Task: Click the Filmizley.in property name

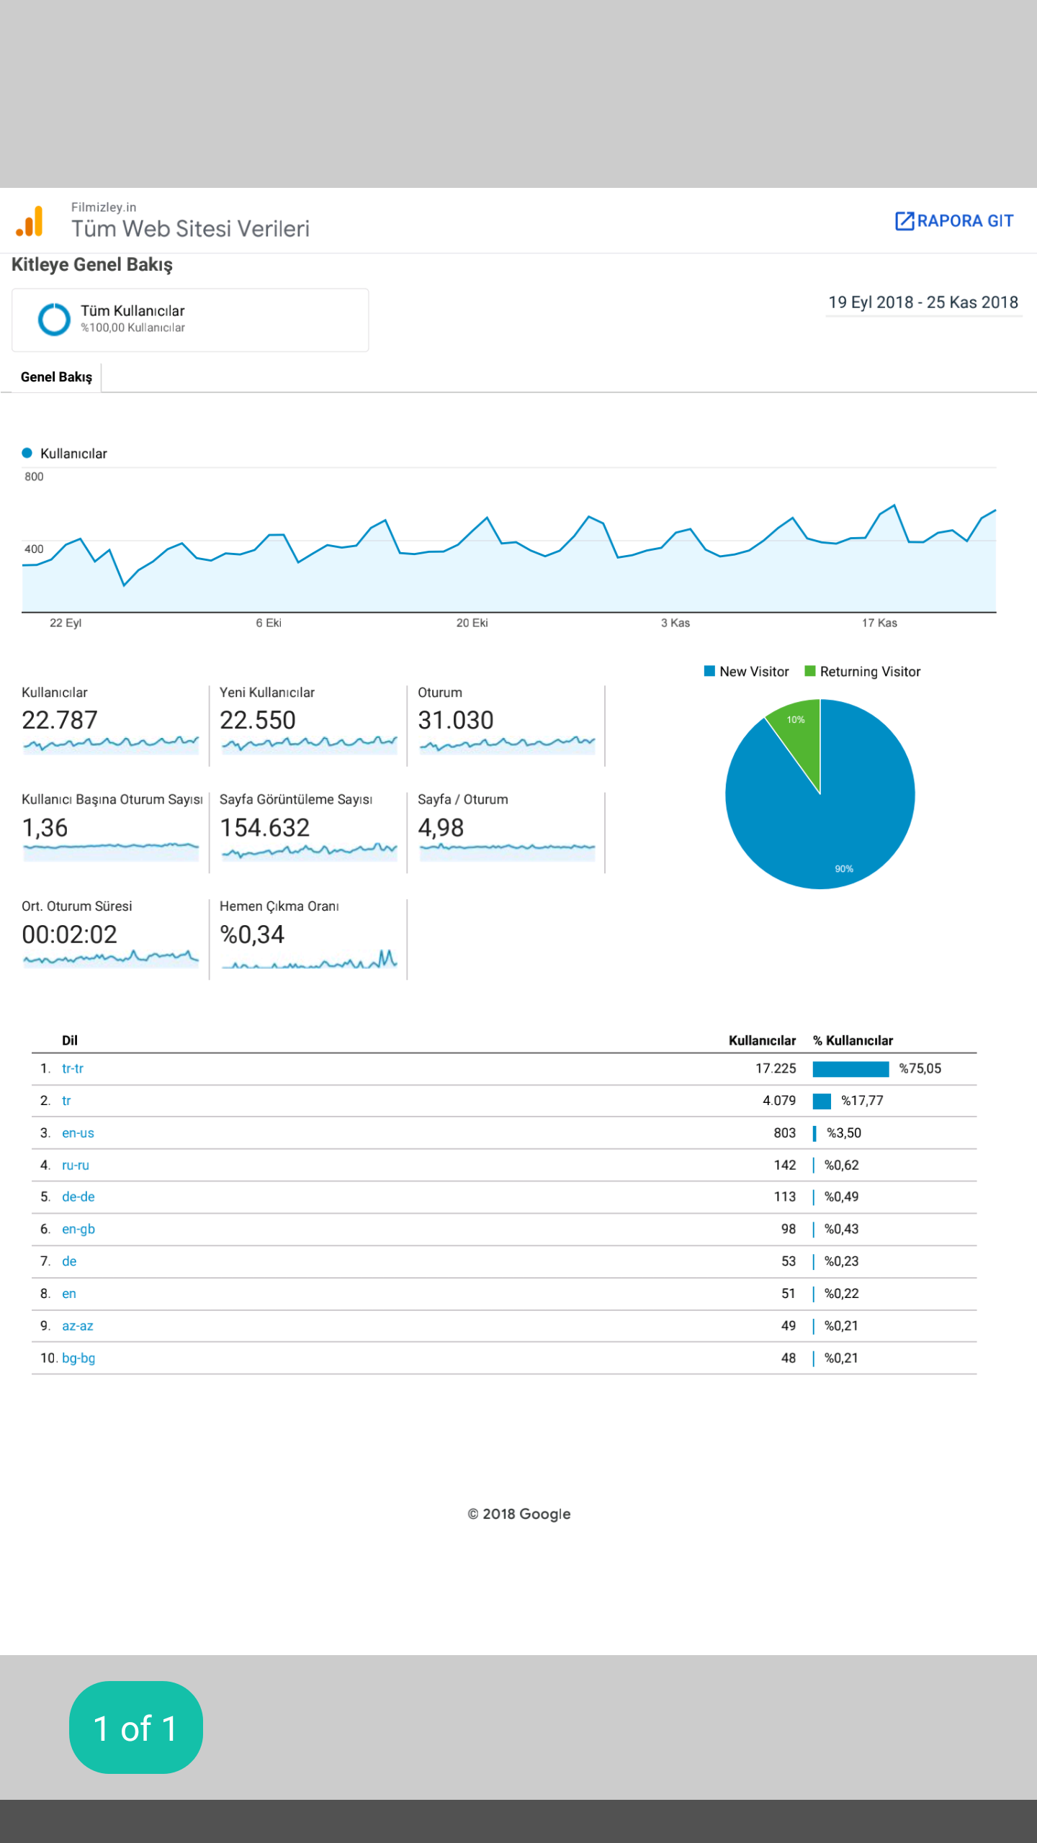Action: [x=104, y=207]
